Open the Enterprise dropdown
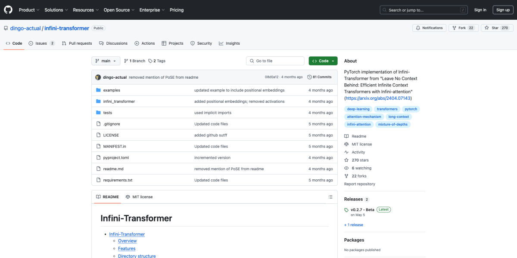Screen dimensions: 517x258 tap(152, 10)
